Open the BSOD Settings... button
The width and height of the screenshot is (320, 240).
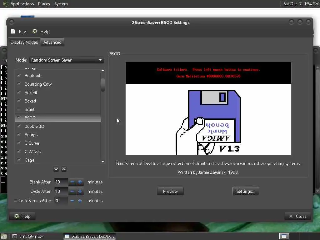click(x=246, y=191)
